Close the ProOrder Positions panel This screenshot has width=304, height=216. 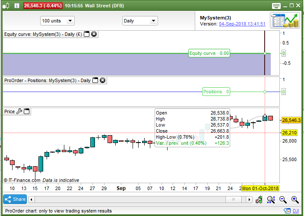tap(103, 80)
